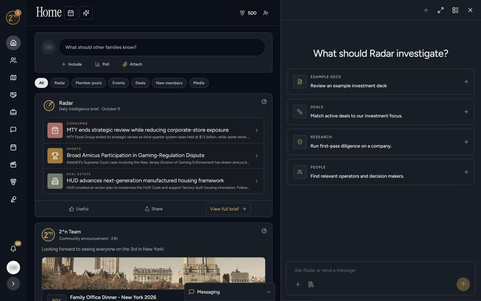Image resolution: width=481 pixels, height=301 pixels.
Task: Click the add member icon beside 500
Action: point(266,13)
